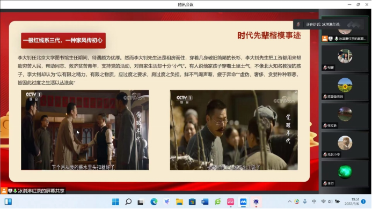This screenshot has width=372, height=209.
Task: Toggle the Chinese input method indicator
Action: [x=314, y=201]
